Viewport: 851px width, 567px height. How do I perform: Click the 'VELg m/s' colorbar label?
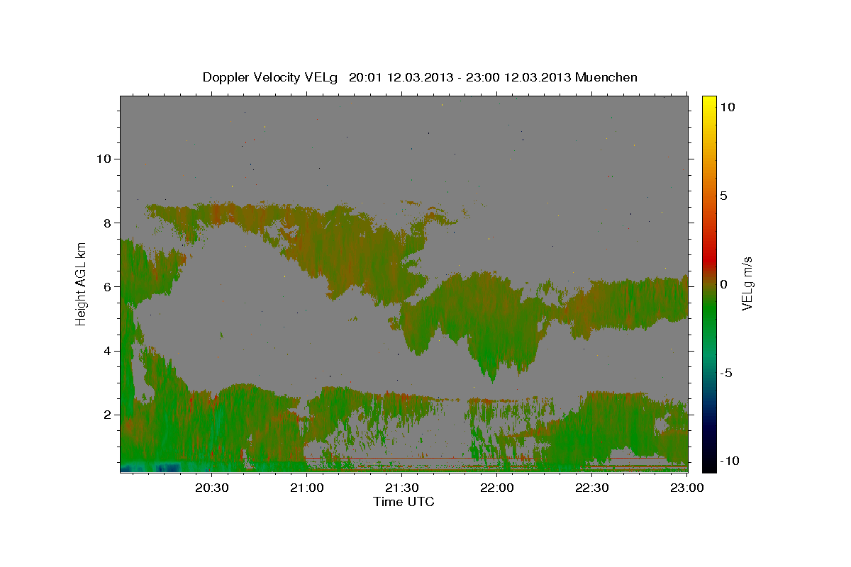coord(747,283)
